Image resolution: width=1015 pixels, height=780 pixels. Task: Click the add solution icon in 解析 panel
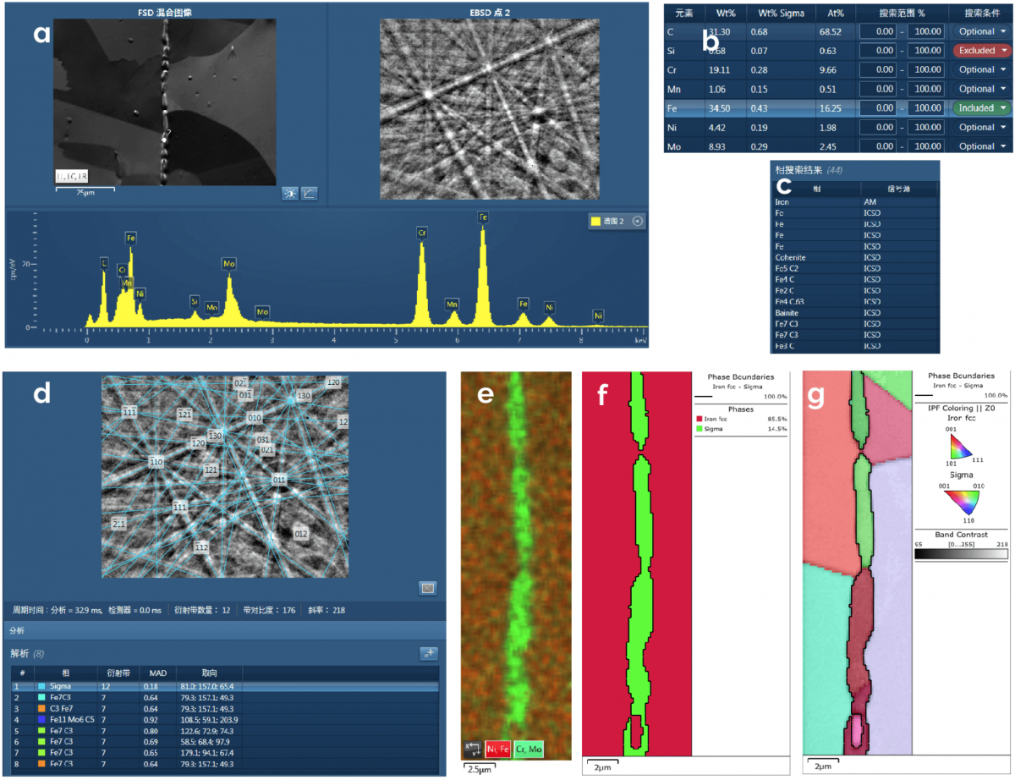pos(428,653)
